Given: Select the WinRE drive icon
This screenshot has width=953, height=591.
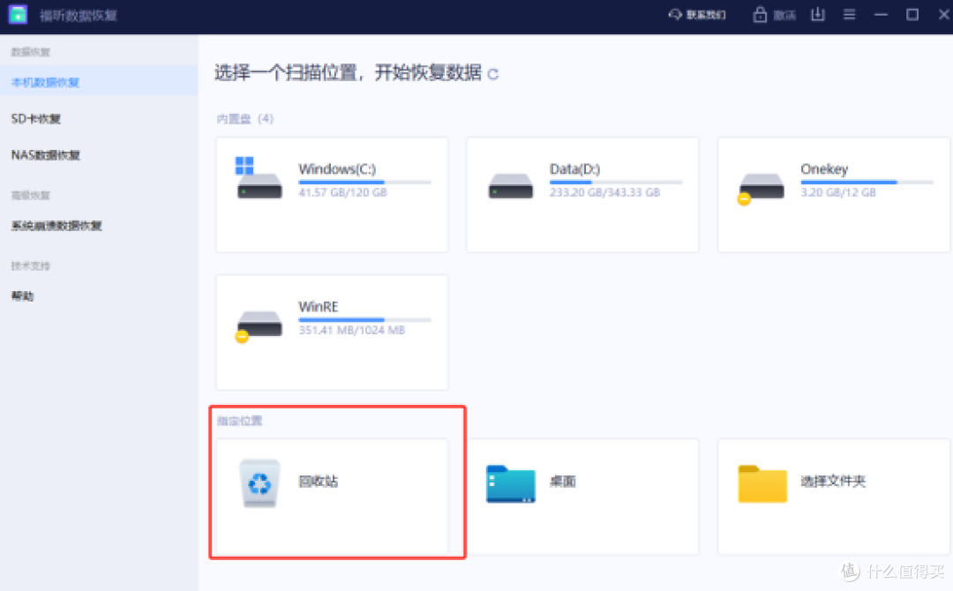Looking at the screenshot, I should (x=259, y=325).
